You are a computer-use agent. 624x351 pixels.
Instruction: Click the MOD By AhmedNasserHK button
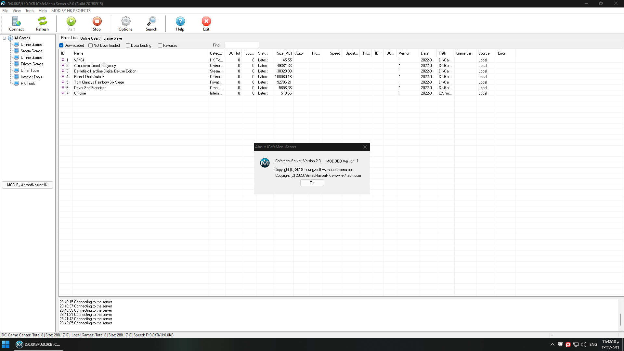[x=27, y=185]
